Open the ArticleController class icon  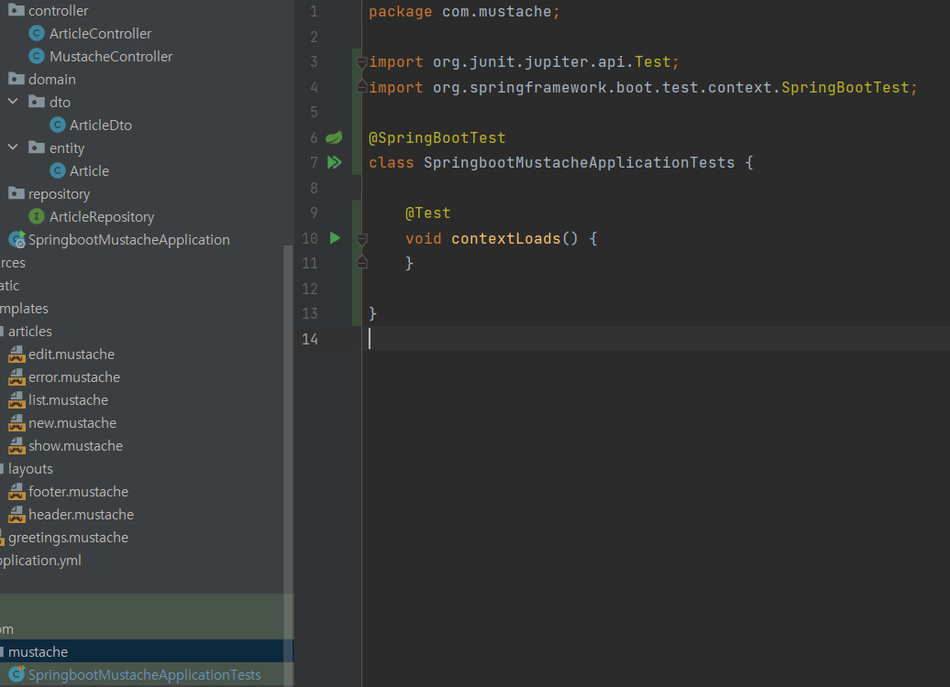37,33
